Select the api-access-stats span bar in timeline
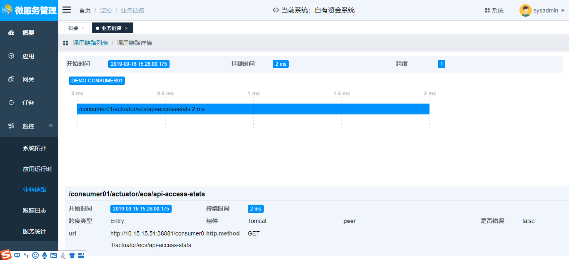Viewport: 569px width, 260px height. 253,109
